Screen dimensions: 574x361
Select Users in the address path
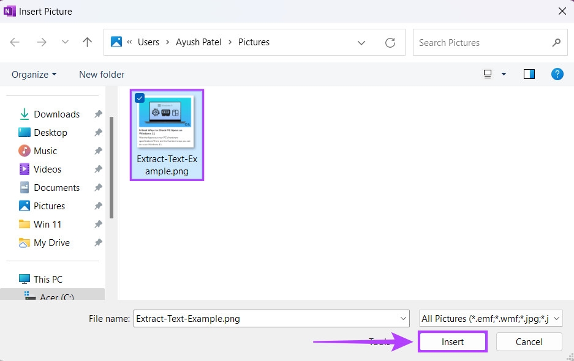point(148,42)
